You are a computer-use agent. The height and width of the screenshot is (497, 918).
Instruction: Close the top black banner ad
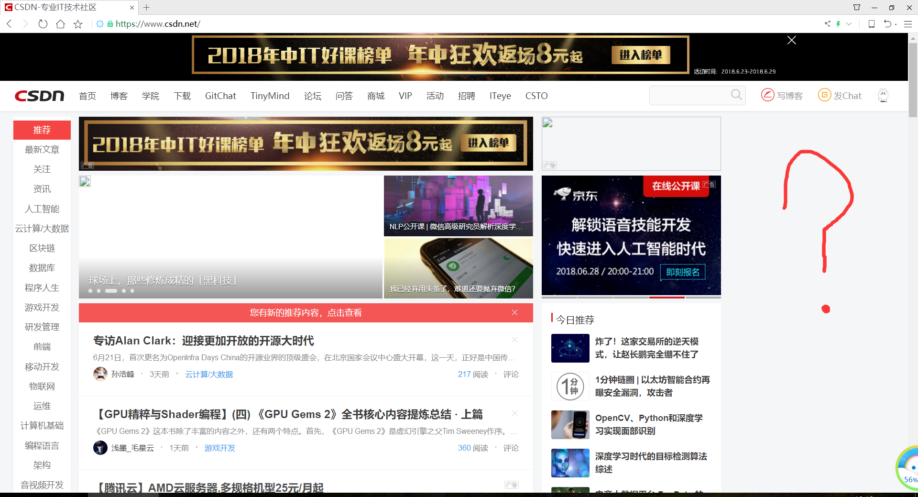tap(792, 40)
